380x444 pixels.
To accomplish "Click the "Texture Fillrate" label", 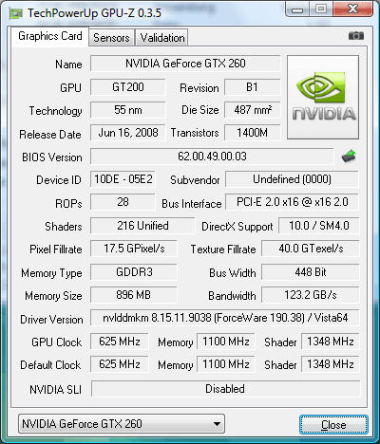I will [223, 250].
